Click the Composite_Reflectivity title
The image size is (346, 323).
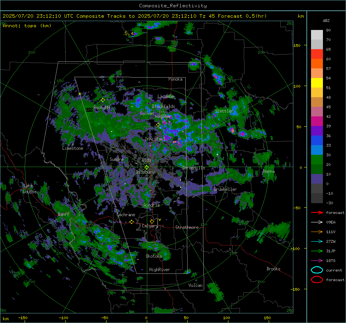click(173, 6)
